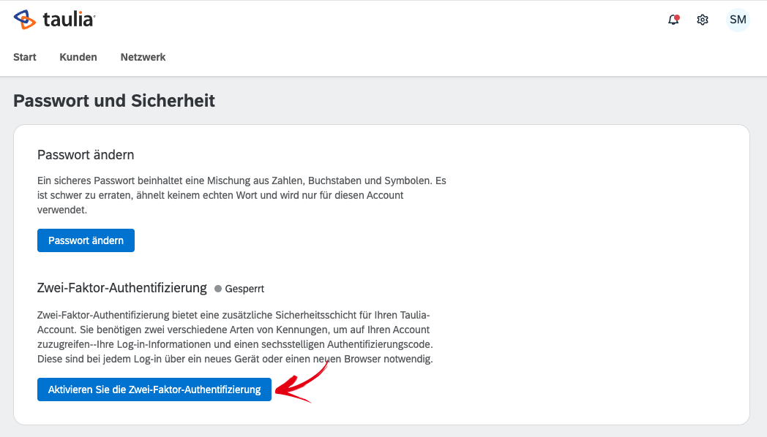Click empty space right of Netzwerk tab
767x437 pixels.
[416, 57]
